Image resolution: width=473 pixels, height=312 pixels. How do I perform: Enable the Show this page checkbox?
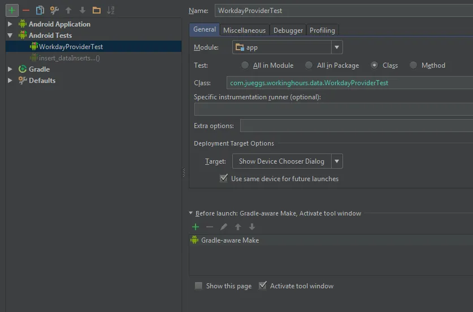(x=198, y=285)
